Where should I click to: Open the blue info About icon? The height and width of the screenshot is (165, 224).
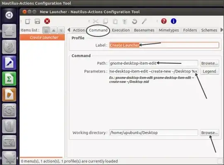tap(173, 21)
